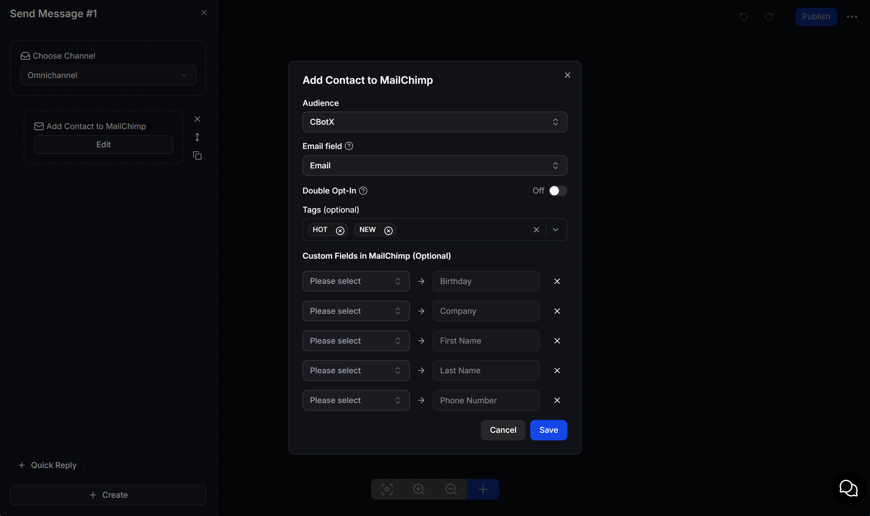The height and width of the screenshot is (516, 870).
Task: Open the Audience CBotX dropdown
Action: [x=435, y=122]
